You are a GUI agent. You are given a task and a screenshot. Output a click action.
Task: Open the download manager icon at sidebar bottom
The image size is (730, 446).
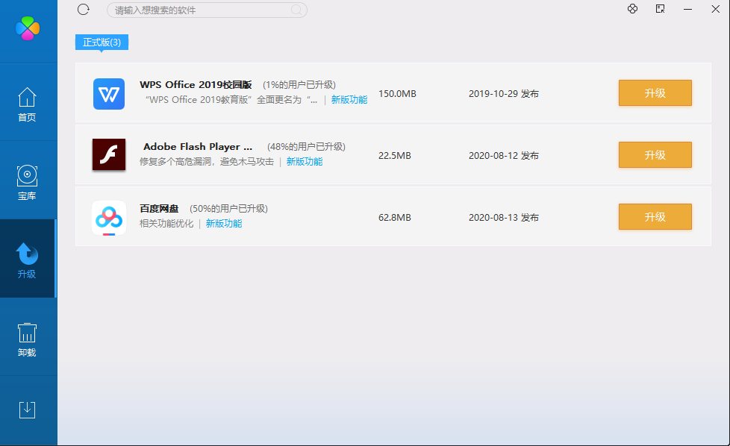coord(27,409)
